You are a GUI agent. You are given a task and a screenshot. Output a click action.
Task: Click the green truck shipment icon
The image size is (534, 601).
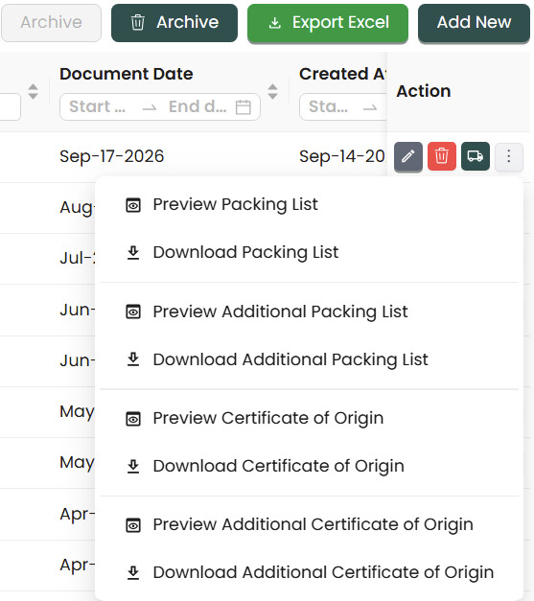[476, 156]
